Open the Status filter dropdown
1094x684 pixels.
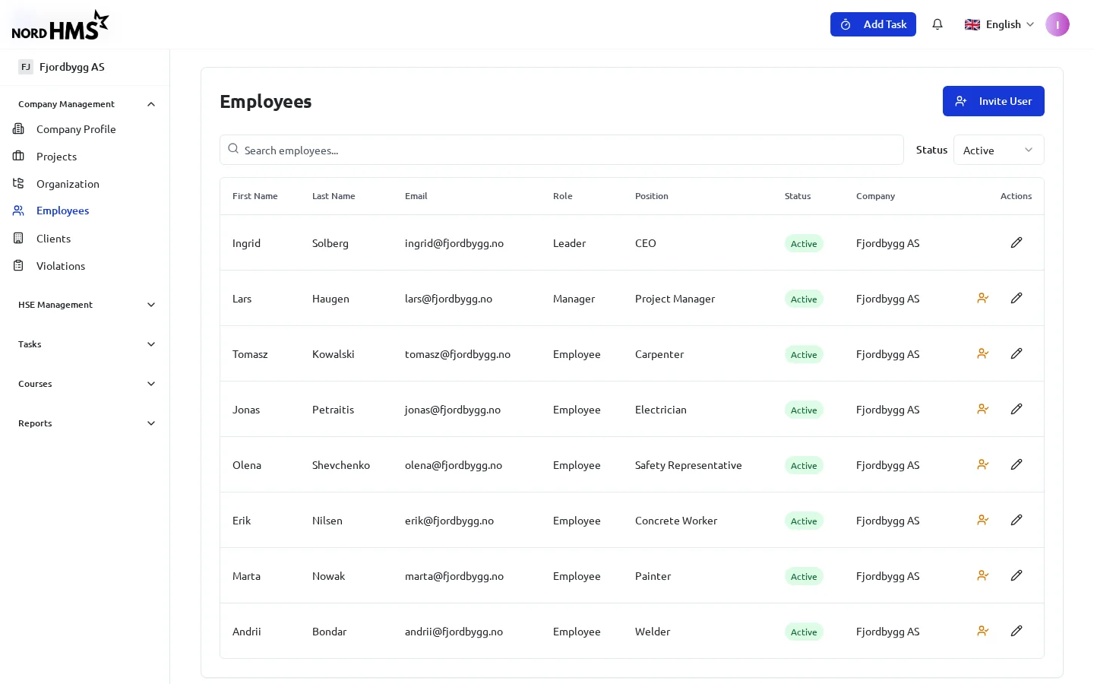point(998,150)
